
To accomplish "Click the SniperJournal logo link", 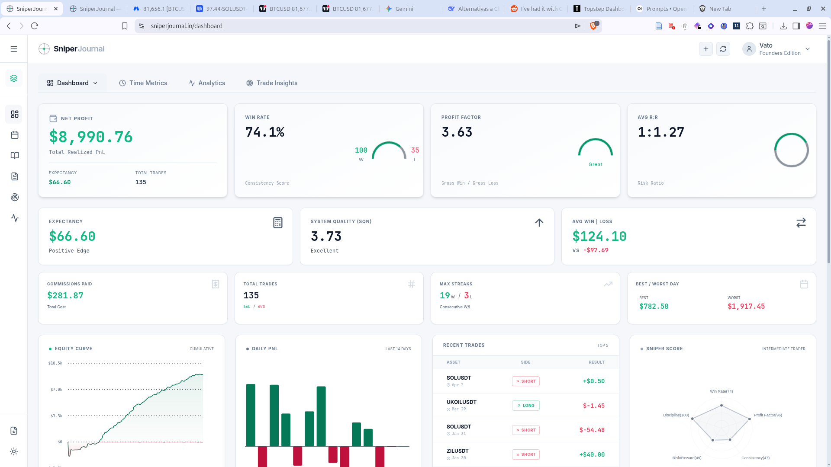I will click(71, 49).
